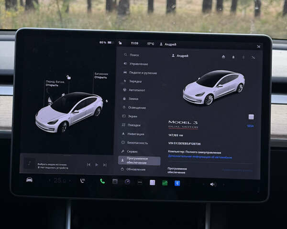Open the green energy chart app

click(165, 183)
